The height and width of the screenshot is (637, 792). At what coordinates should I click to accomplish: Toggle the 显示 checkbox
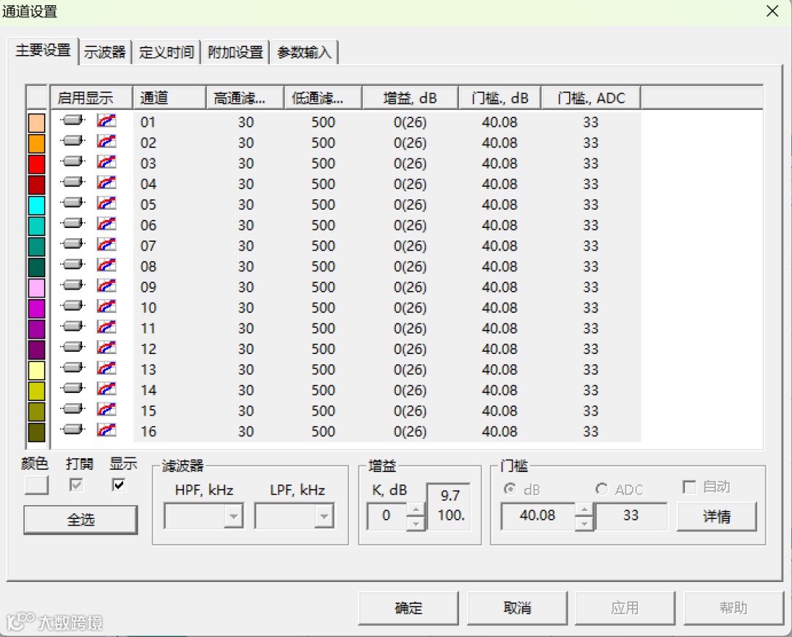coord(119,485)
